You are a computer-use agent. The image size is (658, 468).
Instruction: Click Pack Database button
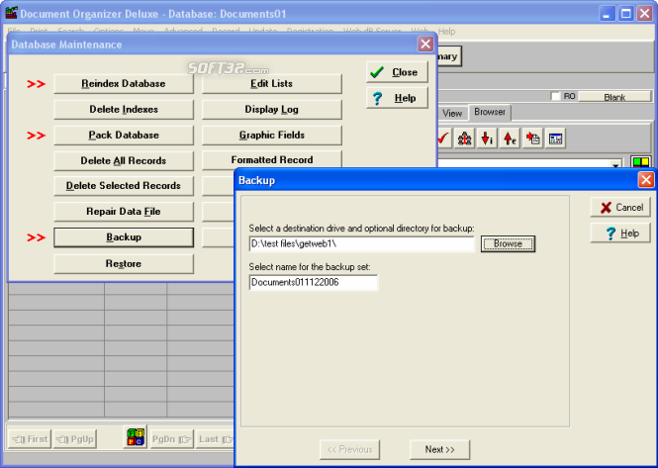(x=124, y=135)
